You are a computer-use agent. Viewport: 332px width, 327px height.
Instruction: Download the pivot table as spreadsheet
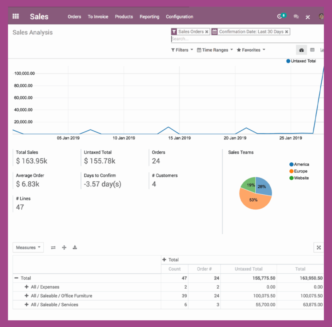pos(75,247)
